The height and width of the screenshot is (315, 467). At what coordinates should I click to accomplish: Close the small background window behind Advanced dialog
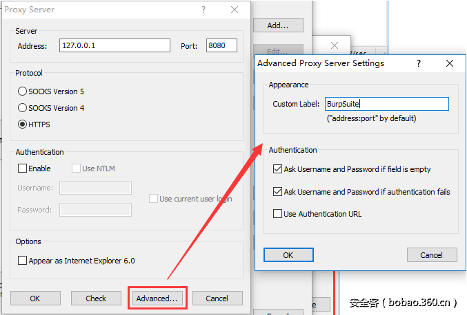click(335, 45)
